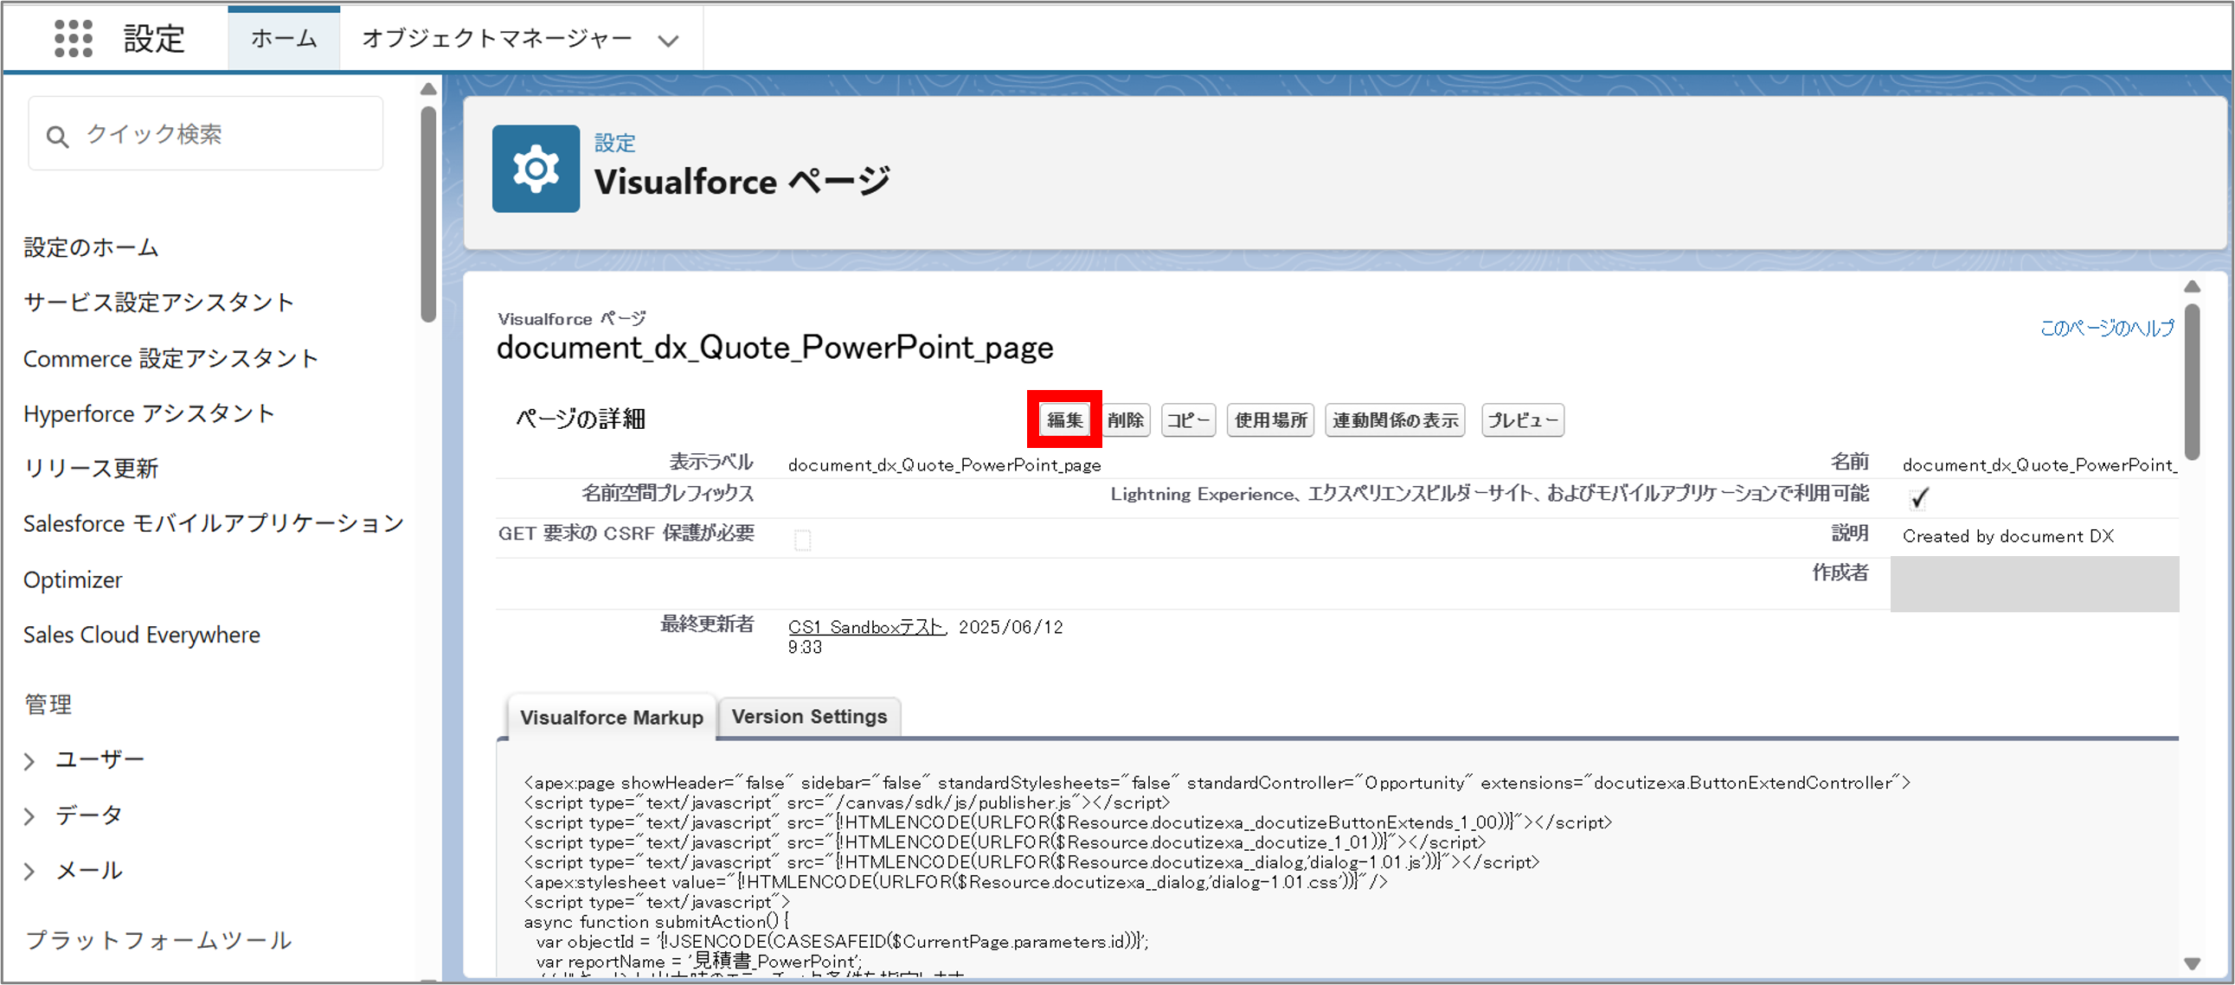The height and width of the screenshot is (985, 2235).
Task: Switch to Version Settings tab
Action: point(809,716)
